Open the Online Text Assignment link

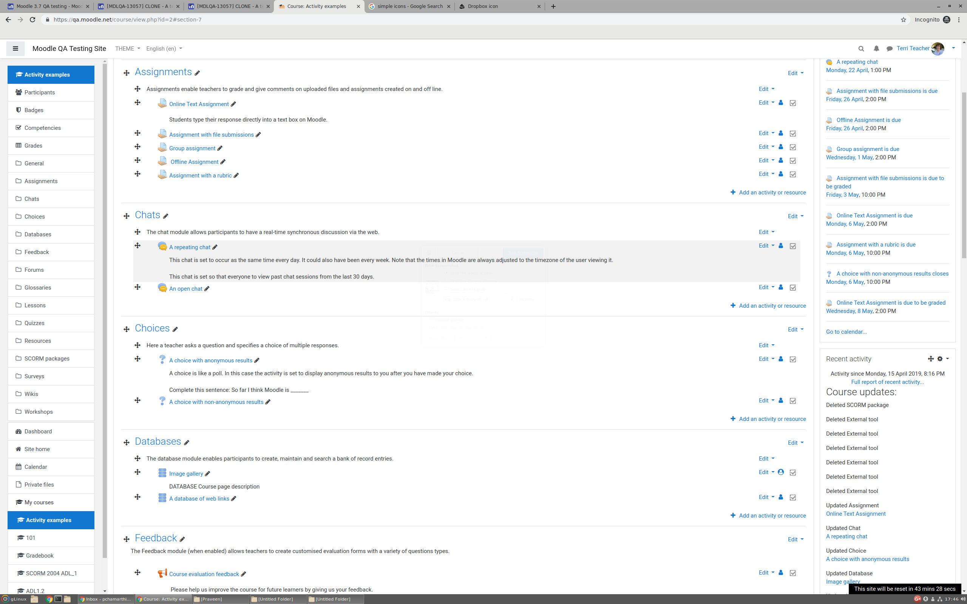(x=199, y=104)
